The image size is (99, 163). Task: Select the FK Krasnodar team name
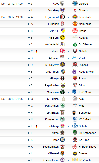tap(87, 133)
